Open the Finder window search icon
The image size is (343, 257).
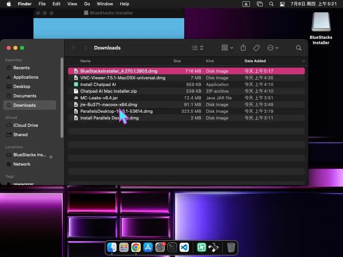click(298, 48)
